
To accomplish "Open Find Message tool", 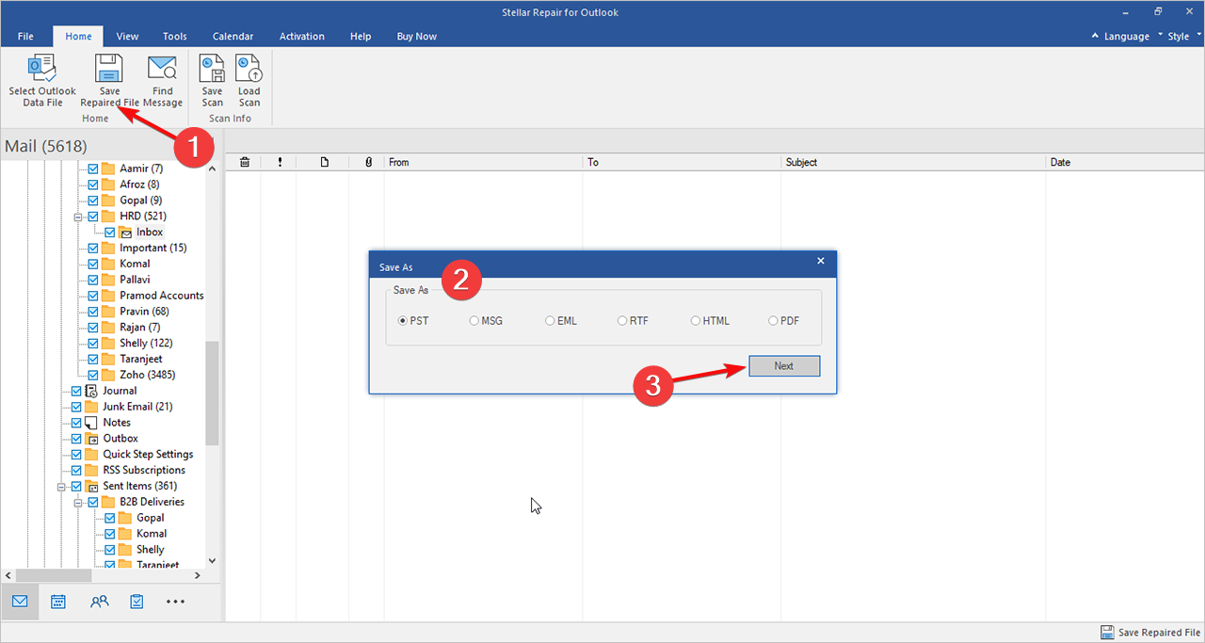I will 163,69.
